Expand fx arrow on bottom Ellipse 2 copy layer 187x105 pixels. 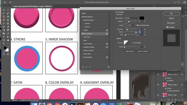point(184,95)
